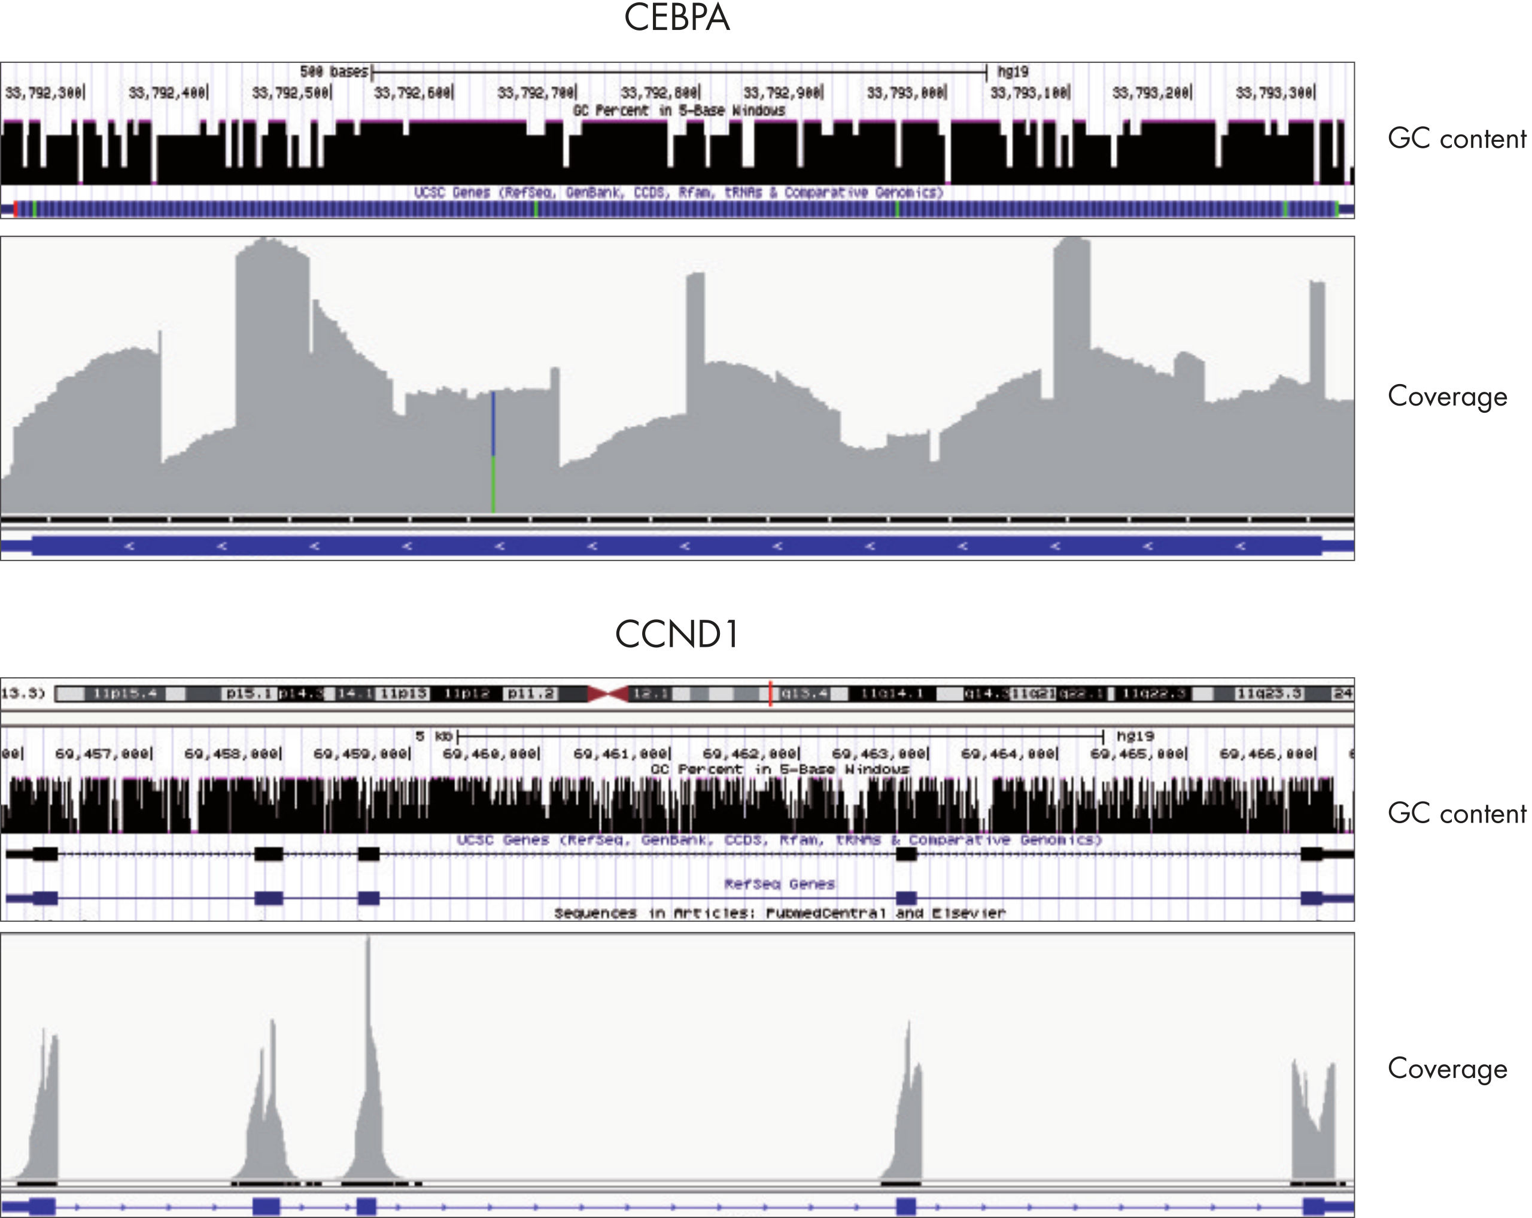
Task: Click fourth blue exon block in RefSeq Genes track
Action: [906, 899]
